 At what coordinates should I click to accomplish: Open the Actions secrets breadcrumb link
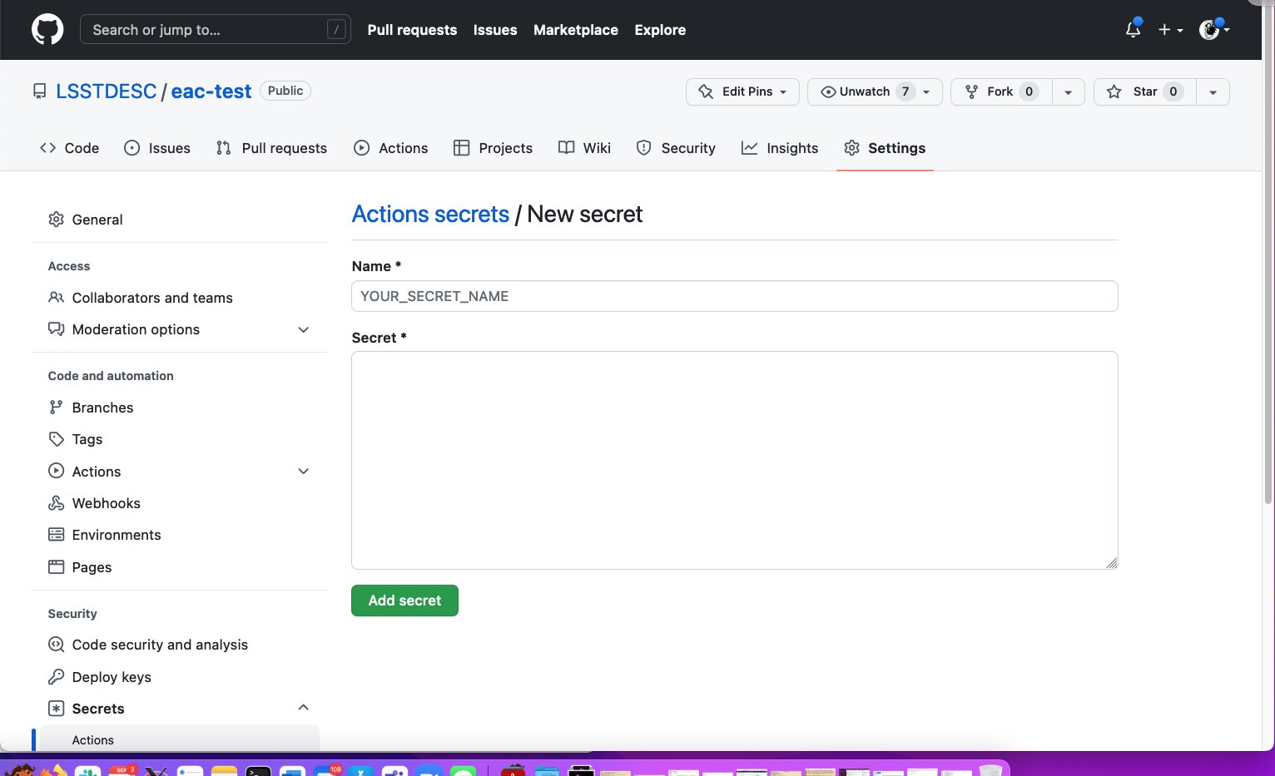click(x=430, y=214)
